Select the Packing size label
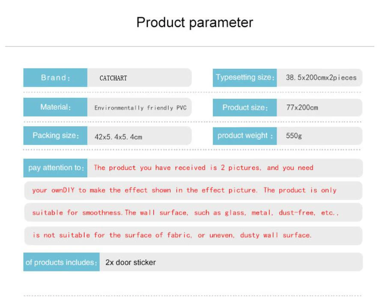 (x=55, y=135)
